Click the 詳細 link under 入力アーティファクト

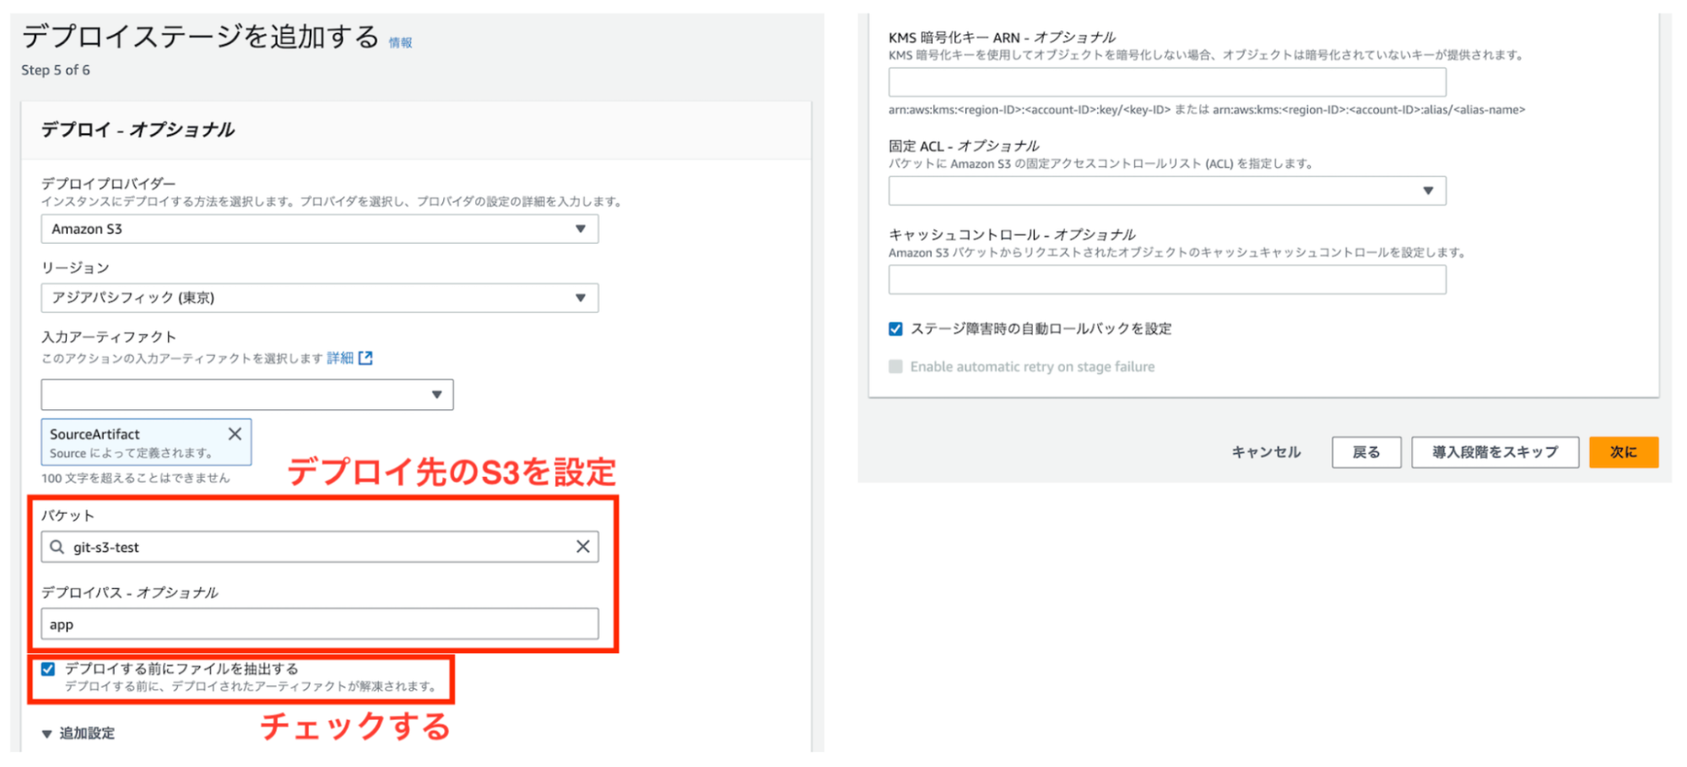(340, 358)
